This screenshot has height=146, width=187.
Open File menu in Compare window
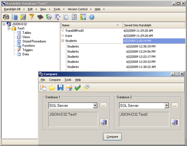43,80
